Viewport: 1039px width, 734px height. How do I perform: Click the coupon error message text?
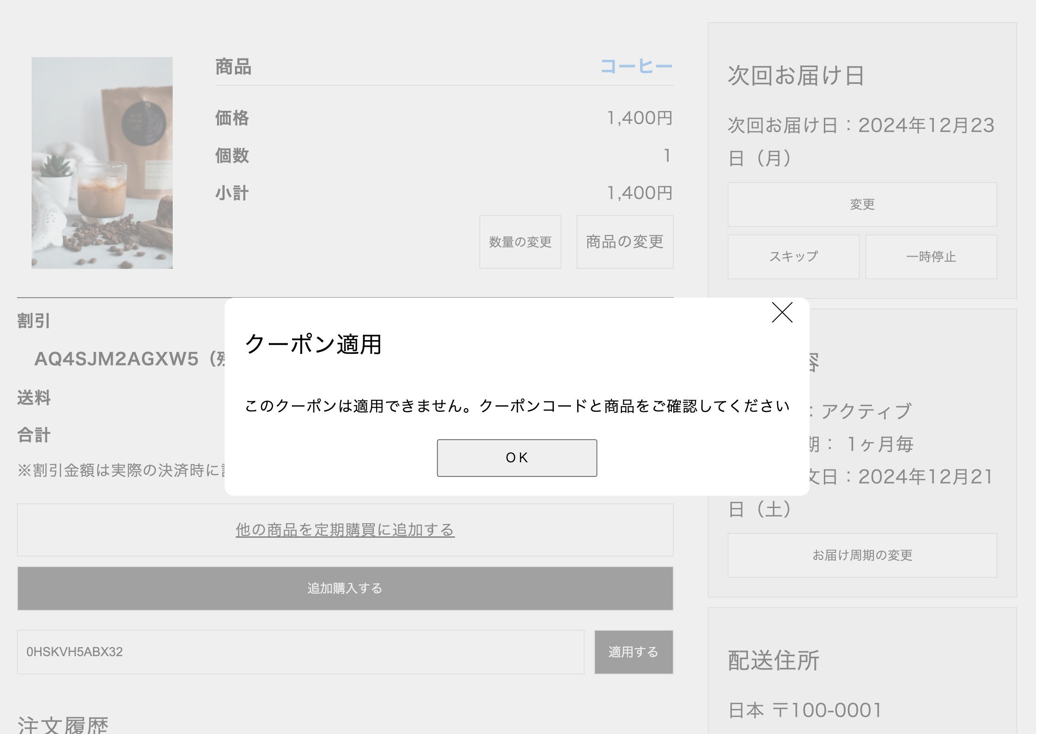point(517,406)
